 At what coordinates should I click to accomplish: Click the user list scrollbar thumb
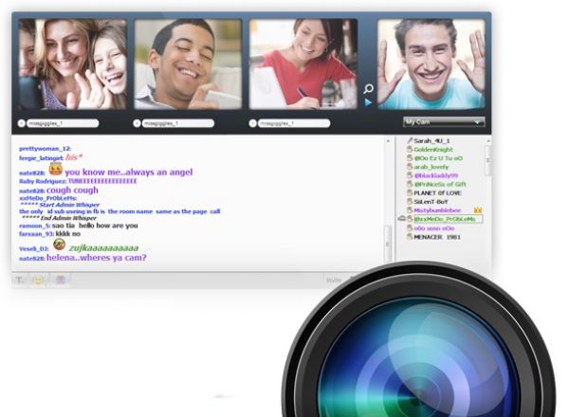(x=488, y=160)
